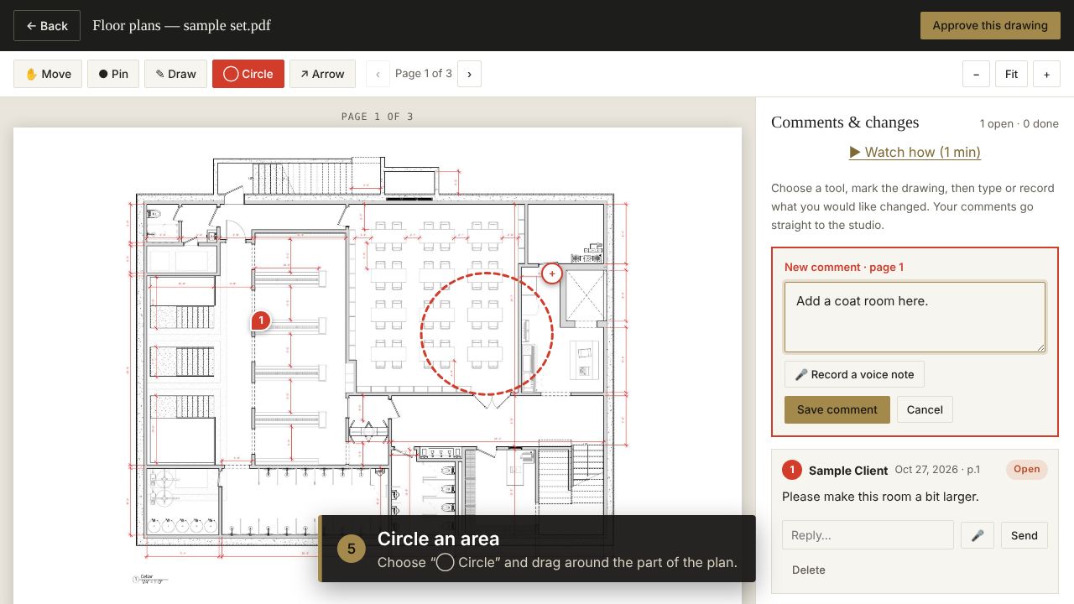Select the Pin tool

coord(113,74)
